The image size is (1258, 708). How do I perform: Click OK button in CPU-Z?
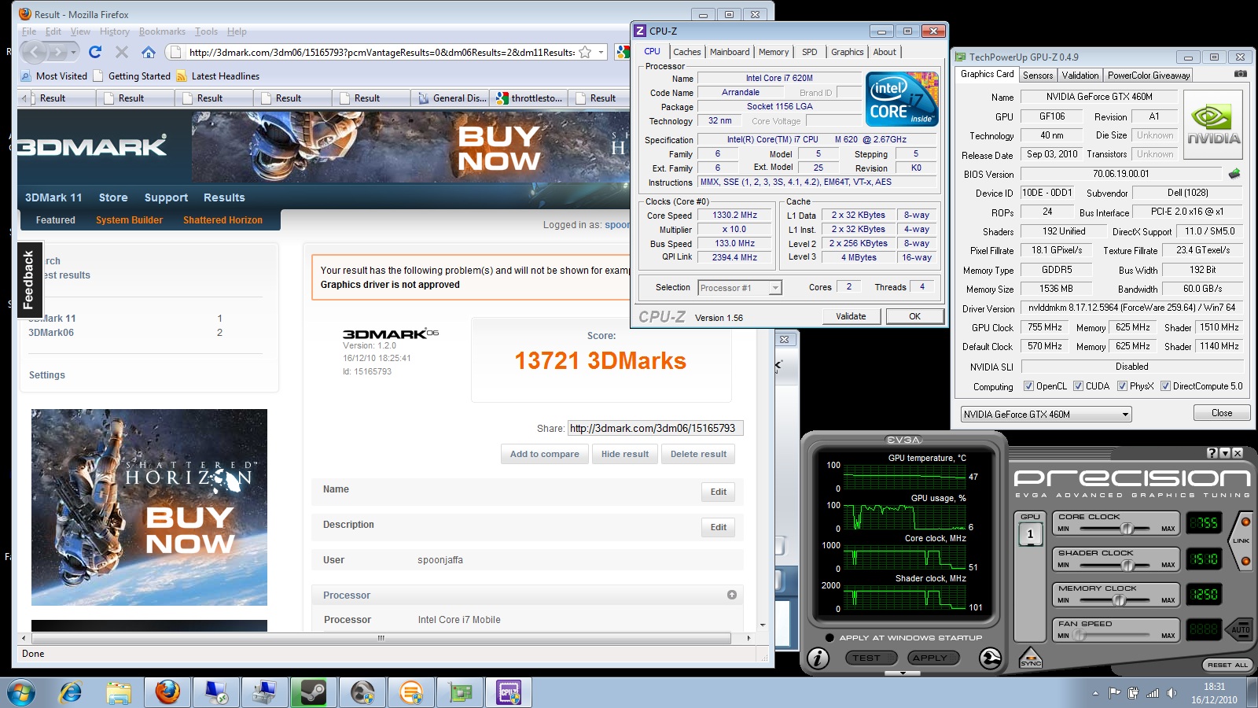tap(915, 316)
